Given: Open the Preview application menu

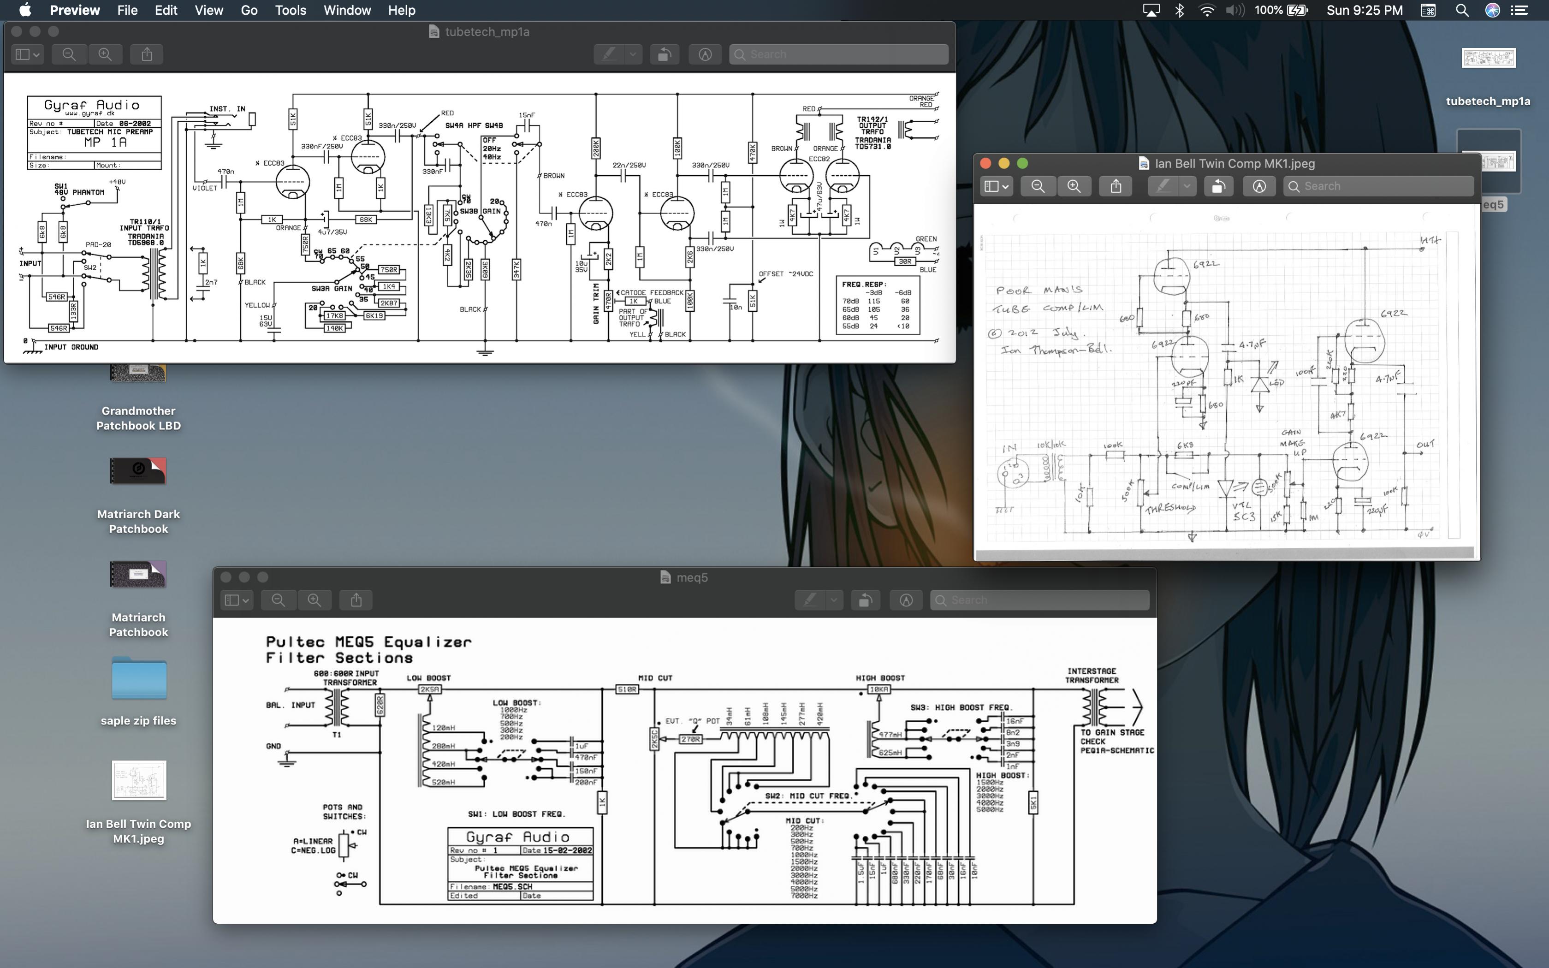Looking at the screenshot, I should point(75,10).
